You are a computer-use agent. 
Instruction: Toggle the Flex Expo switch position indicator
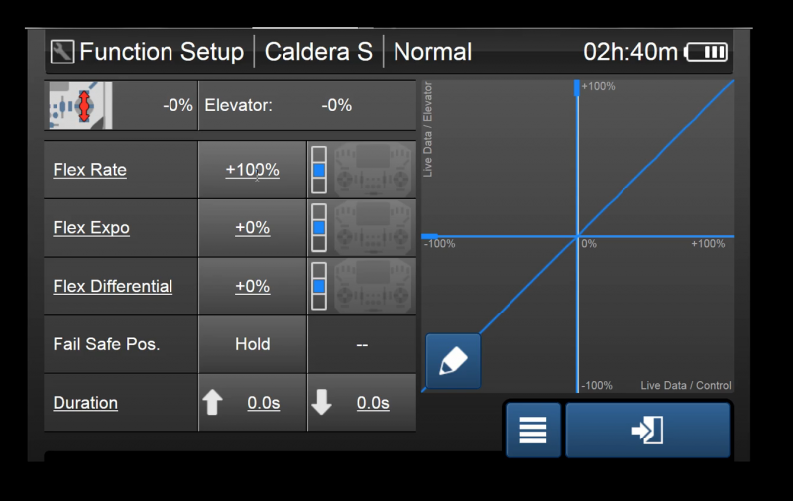tap(318, 228)
